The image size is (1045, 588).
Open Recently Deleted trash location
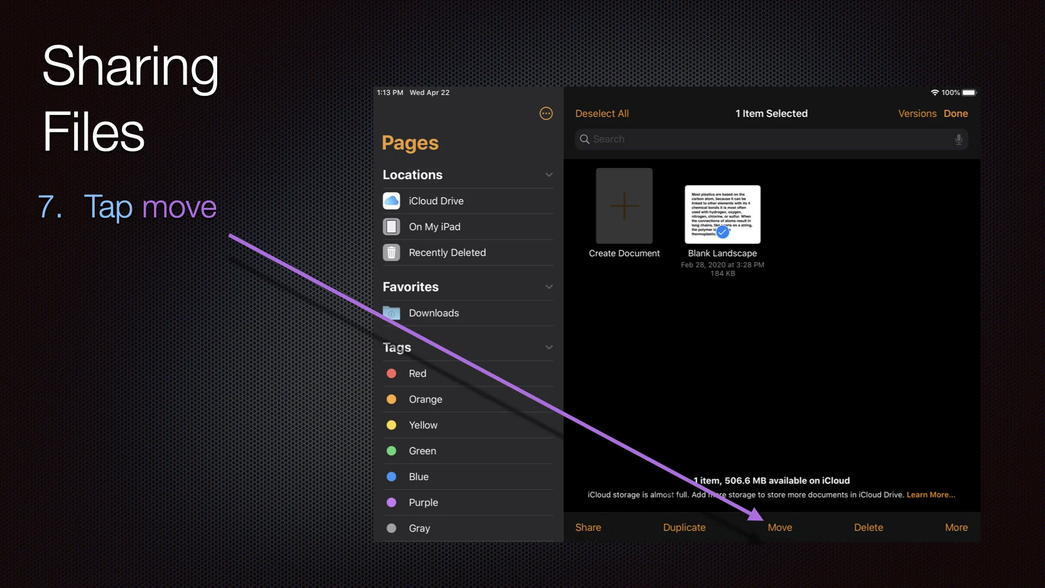pyautogui.click(x=446, y=253)
